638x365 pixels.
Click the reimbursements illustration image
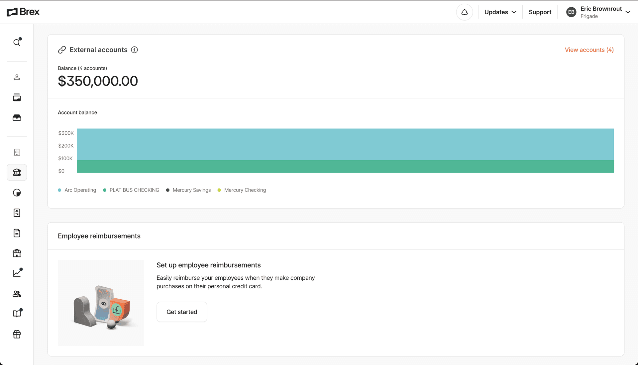[x=101, y=303]
